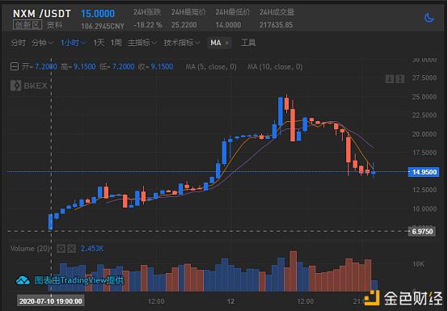Click the current price label 14.9500
Image resolution: width=448 pixels, height=311 pixels.
424,172
